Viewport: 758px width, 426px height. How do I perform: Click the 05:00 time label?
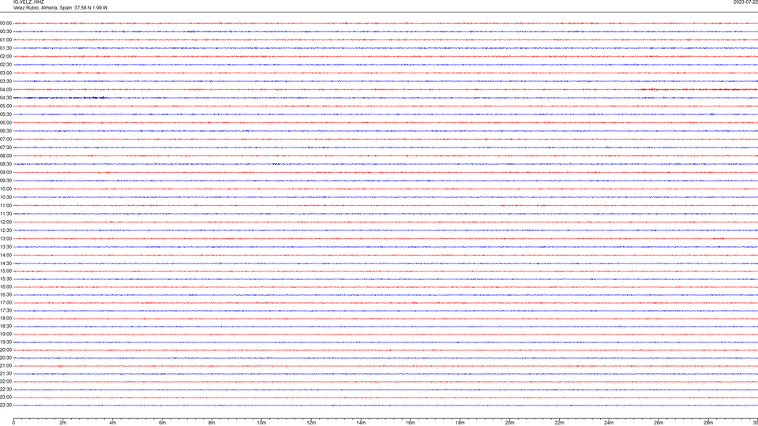6,106
